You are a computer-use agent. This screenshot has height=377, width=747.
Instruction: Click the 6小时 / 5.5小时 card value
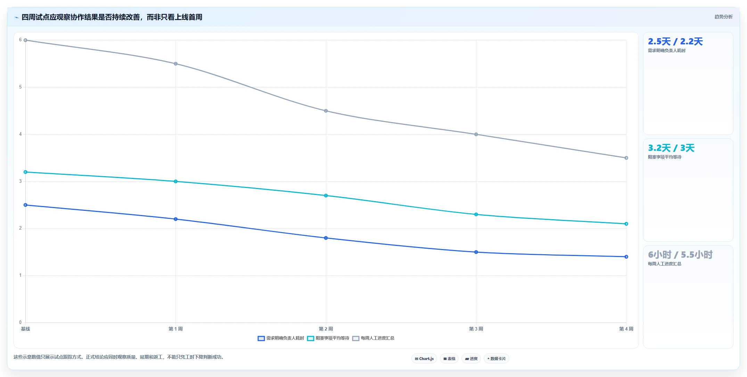point(680,255)
